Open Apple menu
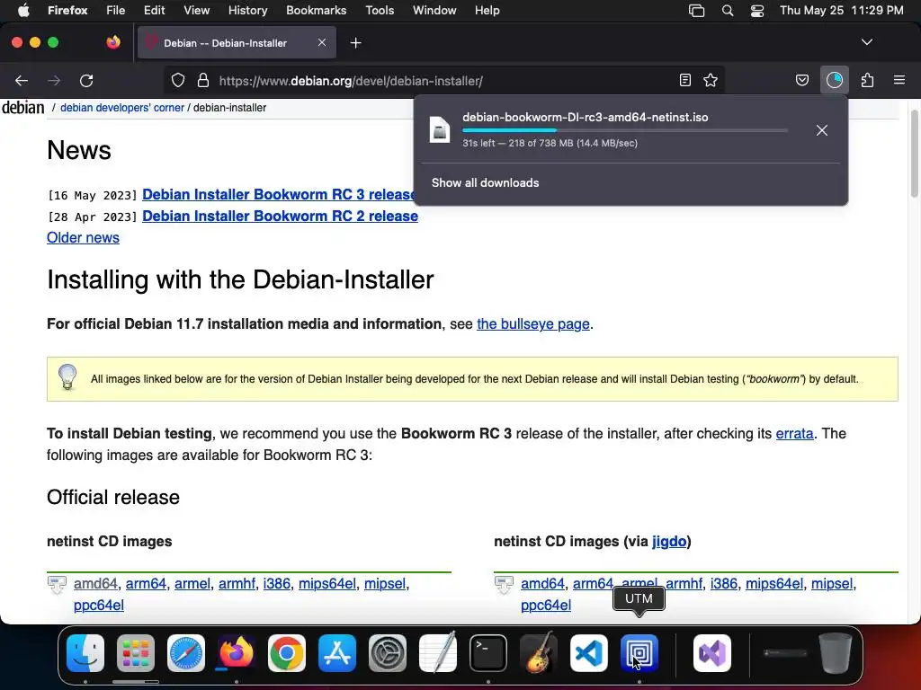The height and width of the screenshot is (690, 921). 22,11
